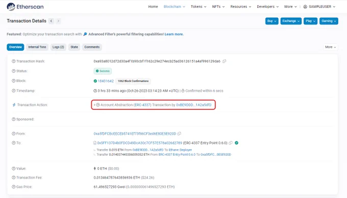The image size is (347, 198).
Task: Click the green check icon beside block number
Action: click(95, 81)
